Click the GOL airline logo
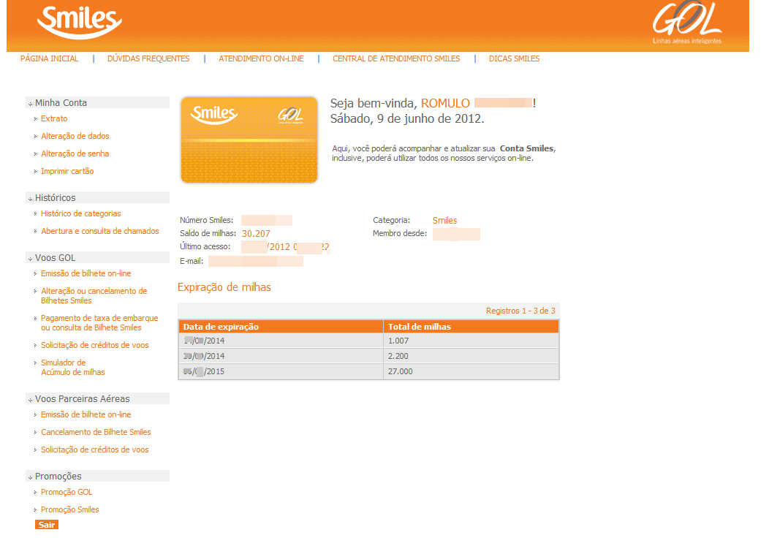 [x=686, y=23]
